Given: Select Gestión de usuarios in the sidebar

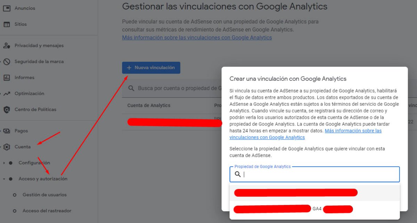Looking at the screenshot, I should click(44, 194).
